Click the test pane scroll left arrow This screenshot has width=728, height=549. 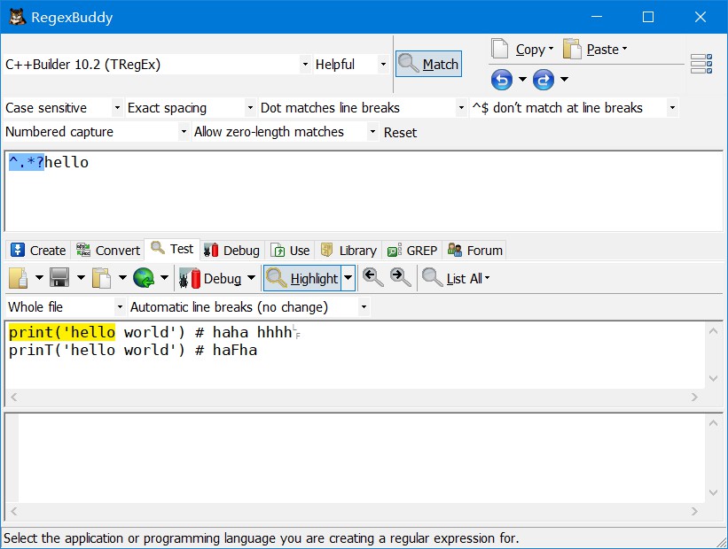[14, 397]
